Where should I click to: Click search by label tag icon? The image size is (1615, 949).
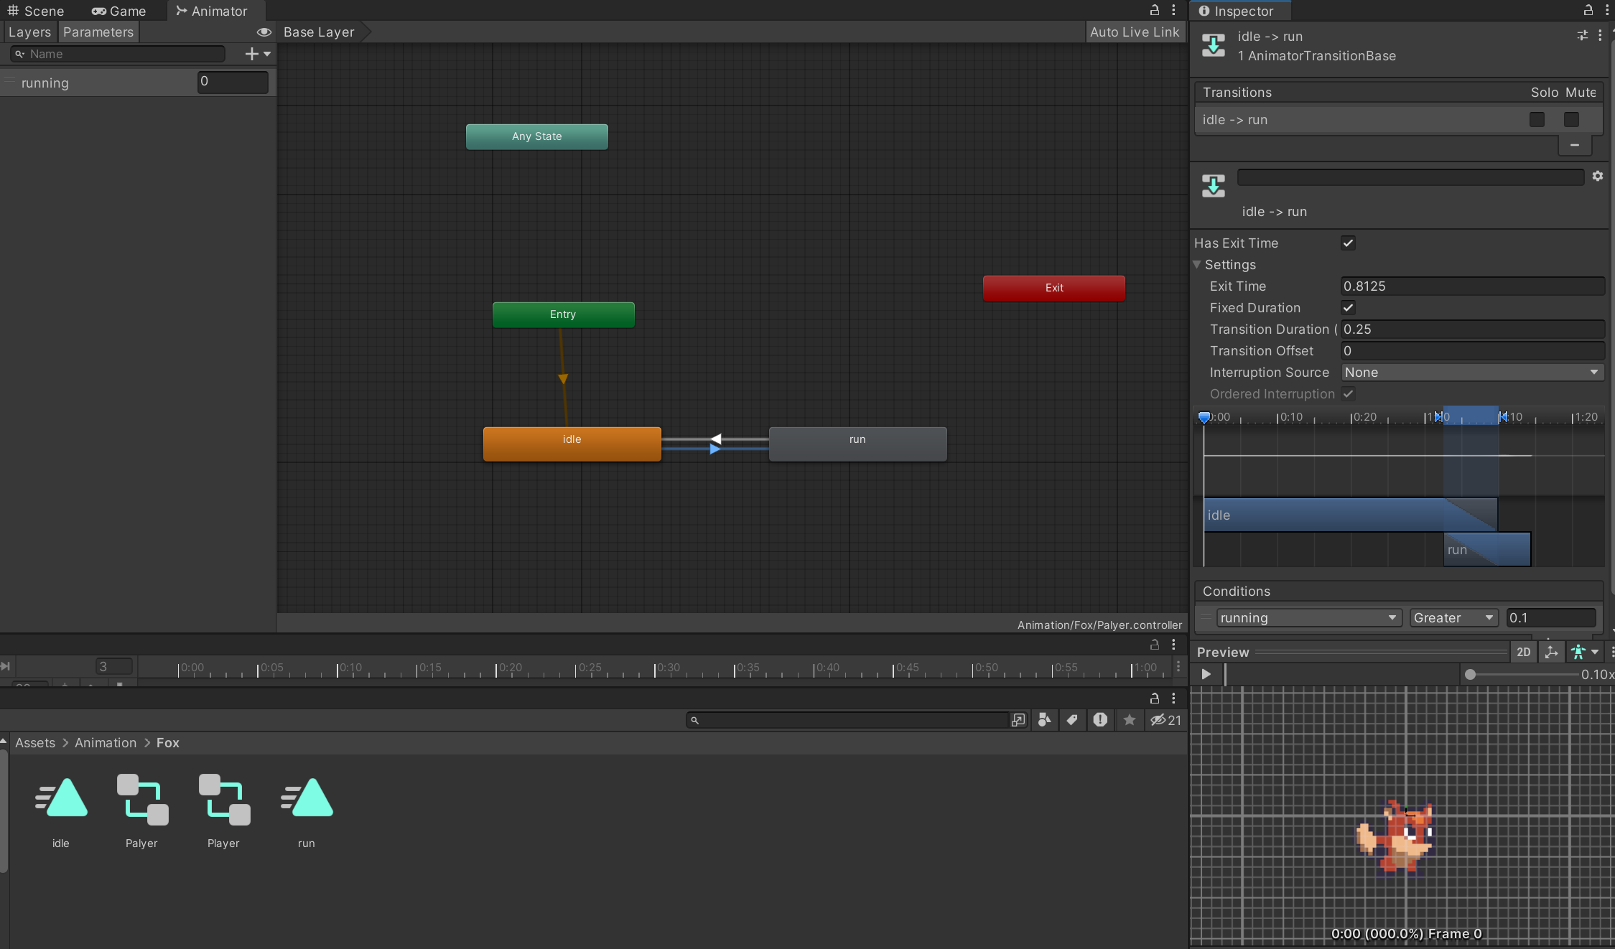(x=1072, y=720)
